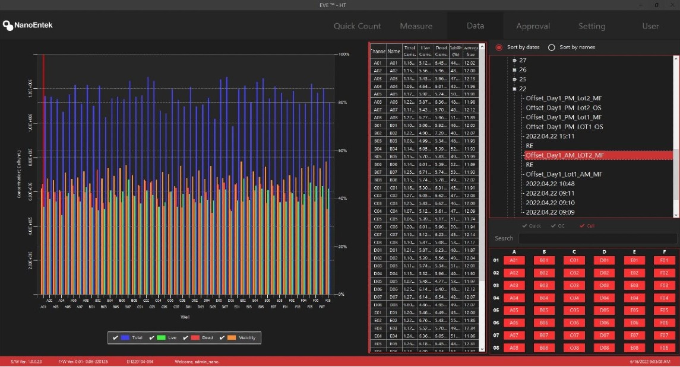Hide the Viability series via legend checkmark
Viewport: 680px width, 367px height.
tap(222, 337)
